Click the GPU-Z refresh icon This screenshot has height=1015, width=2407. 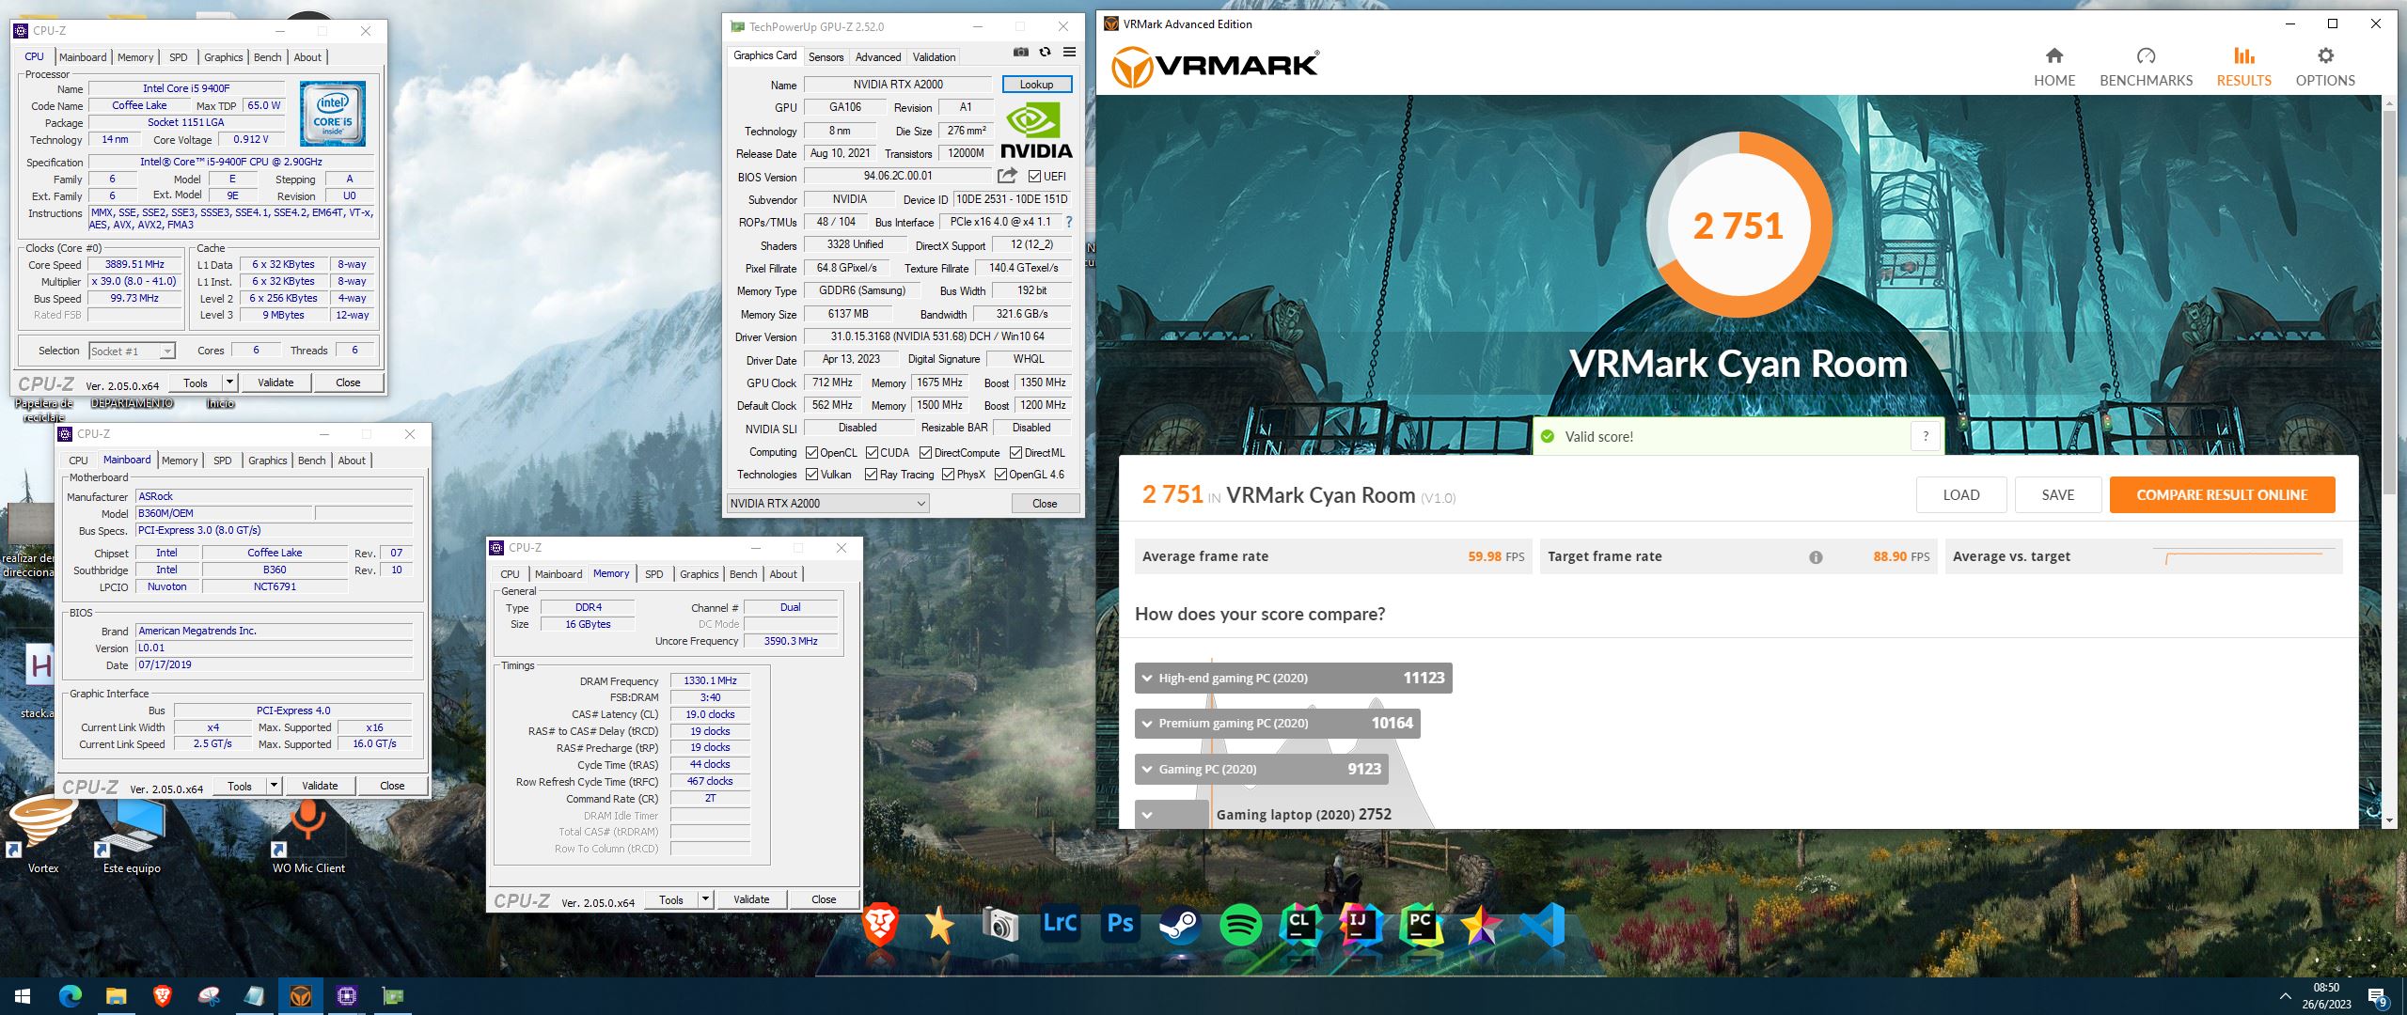[1045, 53]
